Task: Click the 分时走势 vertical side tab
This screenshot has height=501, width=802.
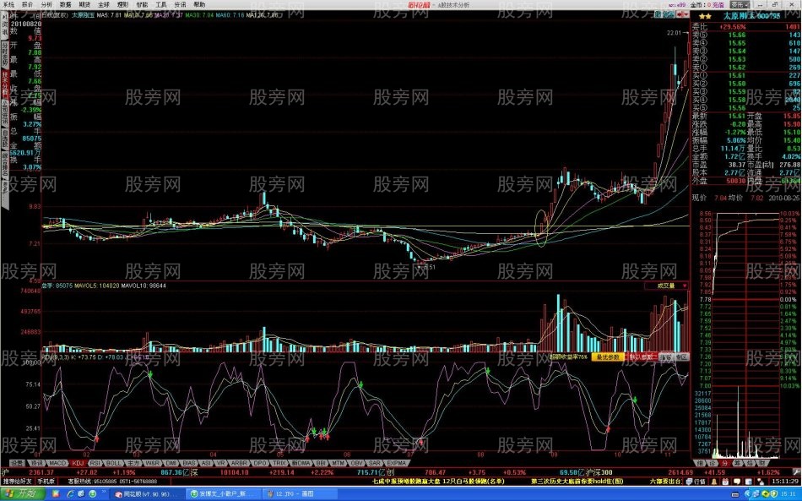Action: [4, 55]
